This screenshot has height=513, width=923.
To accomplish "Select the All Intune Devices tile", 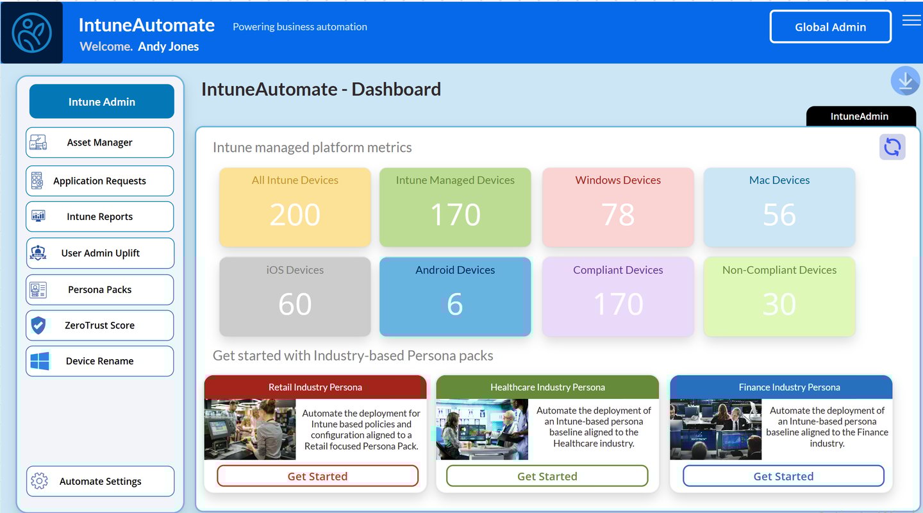I will [x=295, y=207].
